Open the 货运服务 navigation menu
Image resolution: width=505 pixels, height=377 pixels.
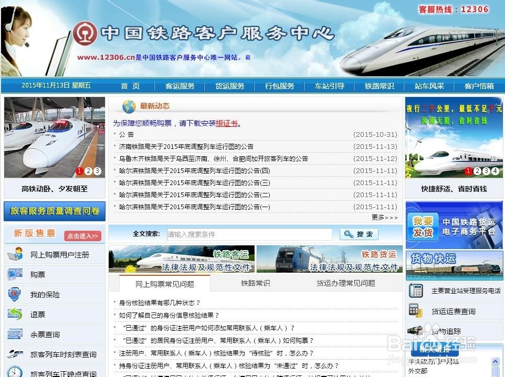pyautogui.click(x=229, y=86)
